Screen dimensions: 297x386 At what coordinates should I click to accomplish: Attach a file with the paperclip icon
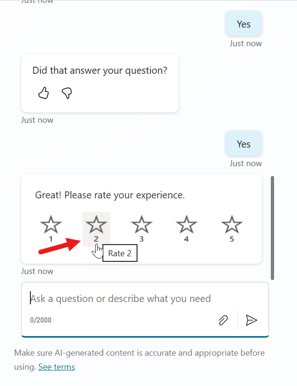224,320
